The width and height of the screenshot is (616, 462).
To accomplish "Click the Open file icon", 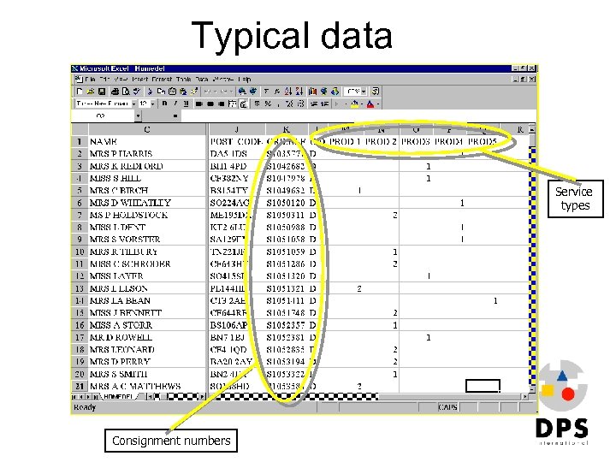I will click(91, 92).
